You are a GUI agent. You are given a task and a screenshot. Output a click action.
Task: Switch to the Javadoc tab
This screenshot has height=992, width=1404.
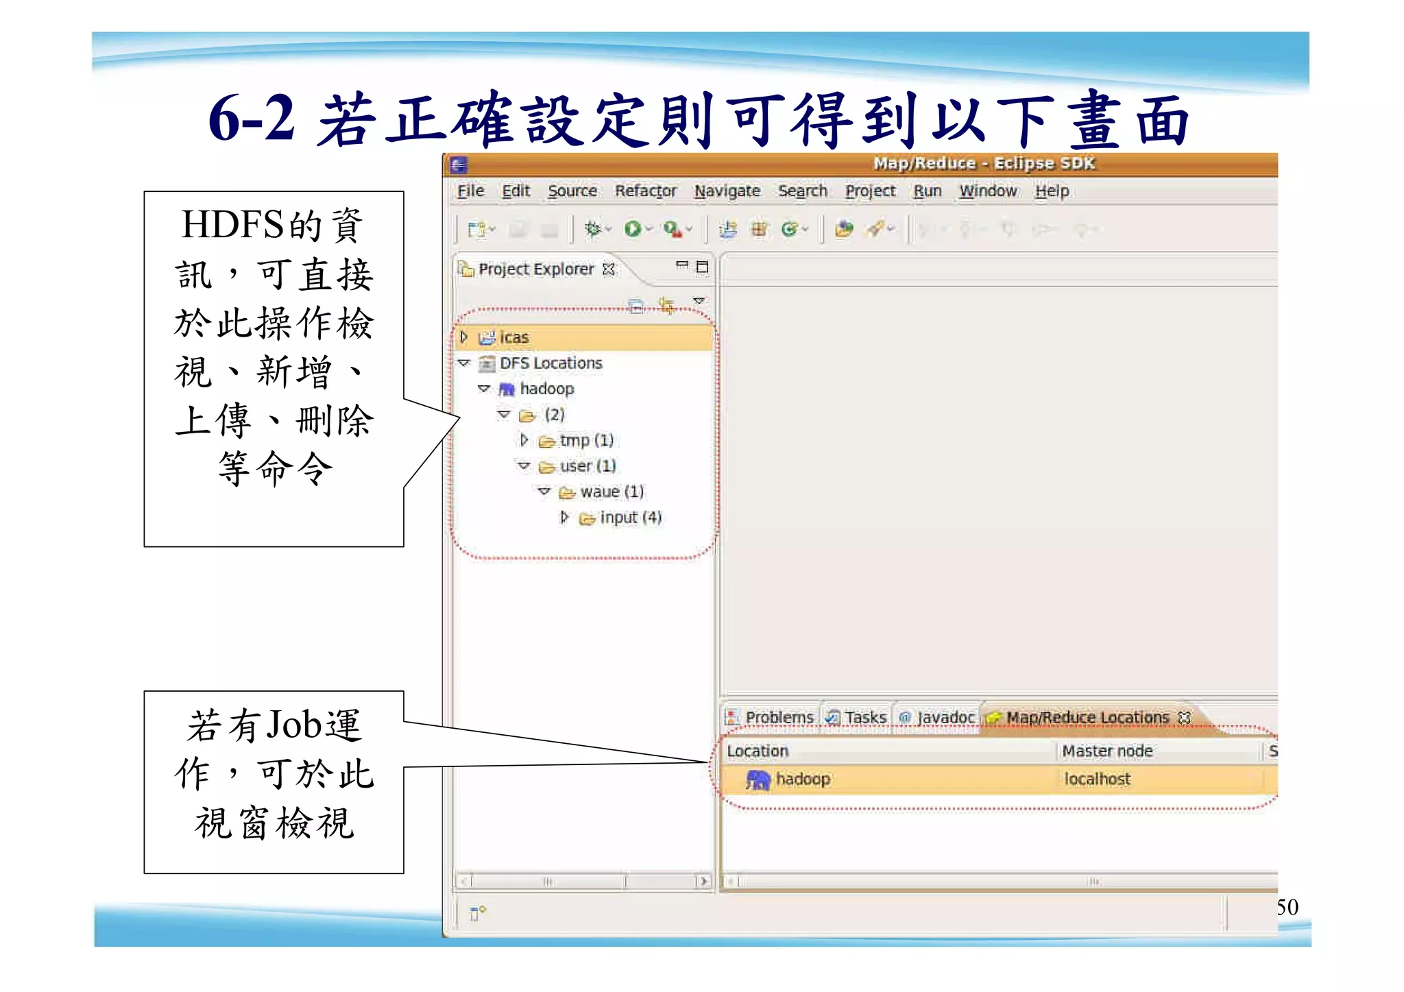pos(938,718)
